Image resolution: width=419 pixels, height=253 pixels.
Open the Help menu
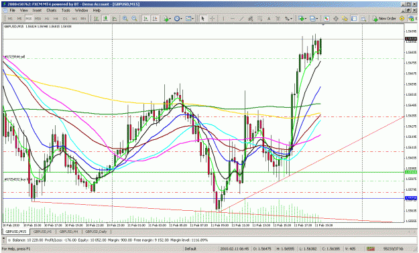[x=97, y=11]
